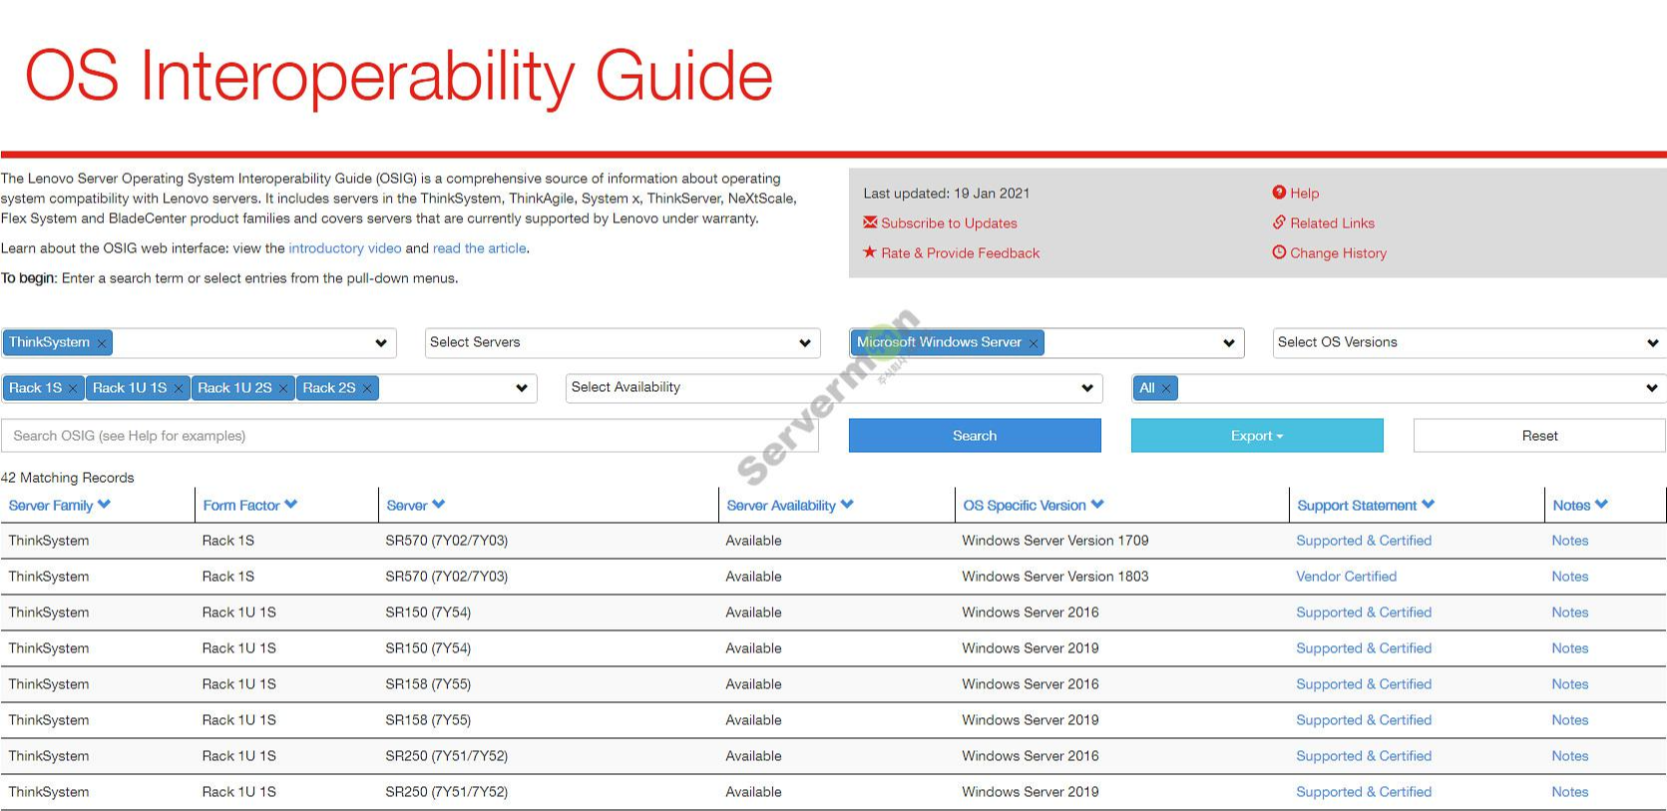Sort by Form Factor column chevron

tap(291, 505)
